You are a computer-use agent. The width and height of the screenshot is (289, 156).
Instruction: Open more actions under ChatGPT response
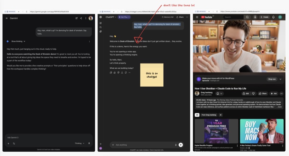(x=130, y=73)
